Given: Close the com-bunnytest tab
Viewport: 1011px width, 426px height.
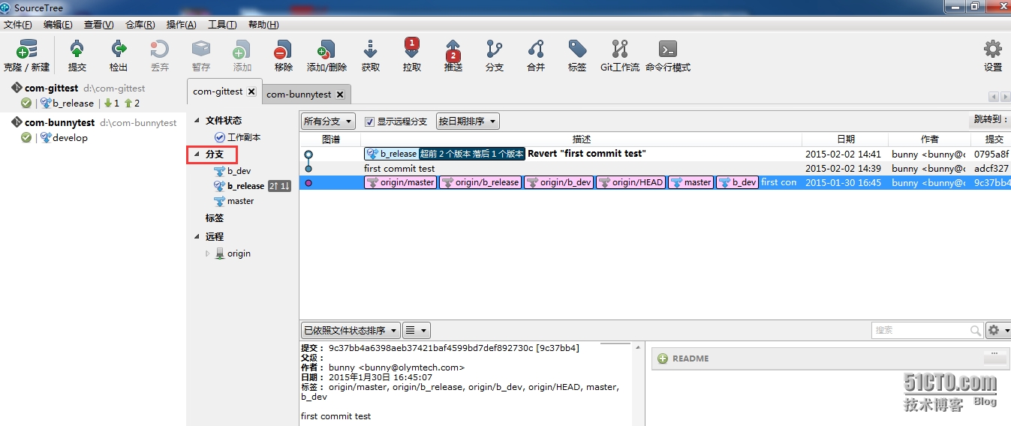Looking at the screenshot, I should click(x=340, y=94).
